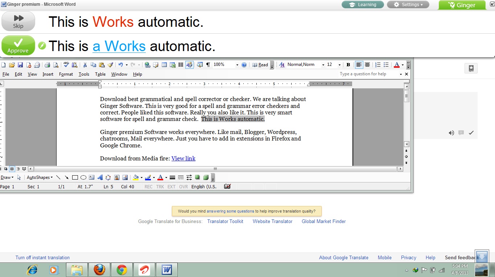This screenshot has height=277, width=495.
Task: Open the Draw menu dropdown
Action: click(x=7, y=177)
